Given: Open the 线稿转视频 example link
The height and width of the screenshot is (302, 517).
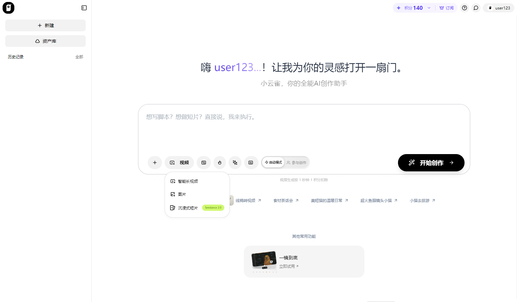Looking at the screenshot, I should [x=248, y=200].
